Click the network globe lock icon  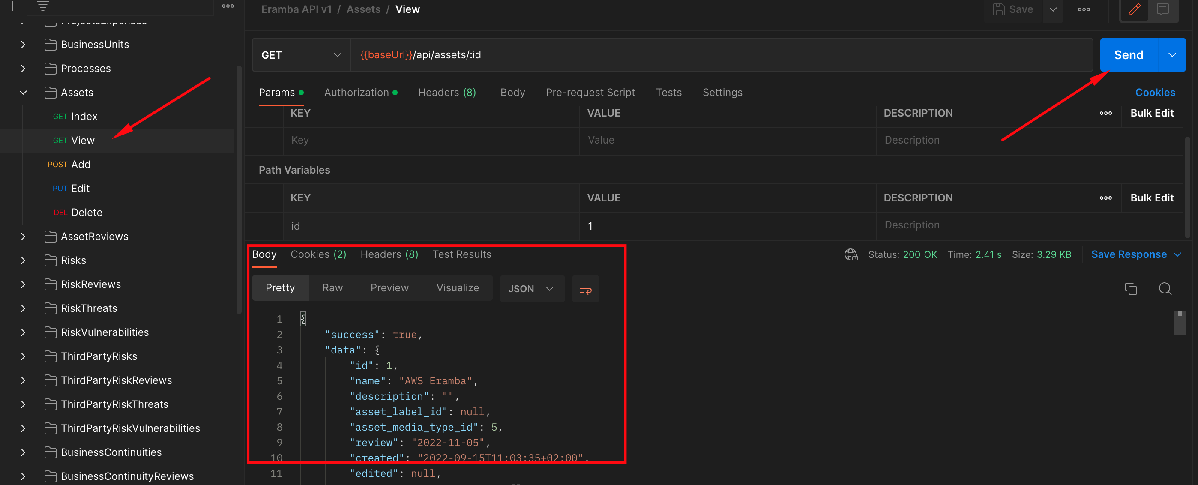coord(851,255)
